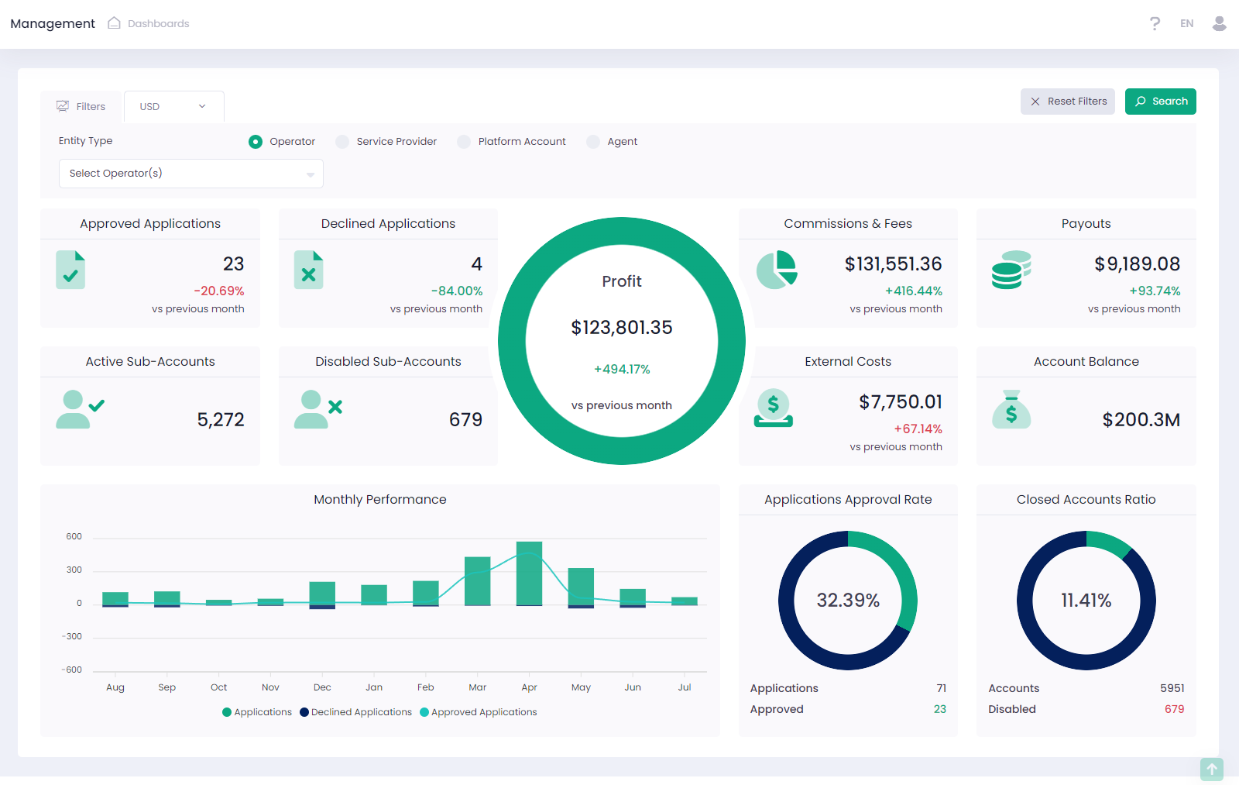
Task: Select the Agent radio option
Action: [x=593, y=142]
